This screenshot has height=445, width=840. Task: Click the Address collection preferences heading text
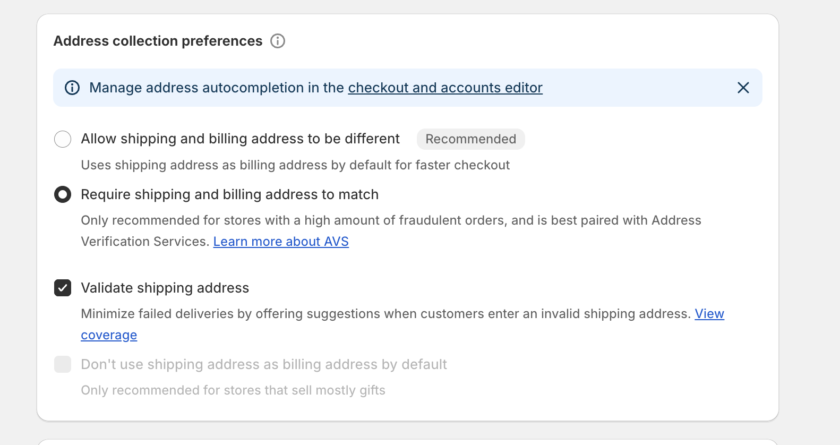point(158,41)
